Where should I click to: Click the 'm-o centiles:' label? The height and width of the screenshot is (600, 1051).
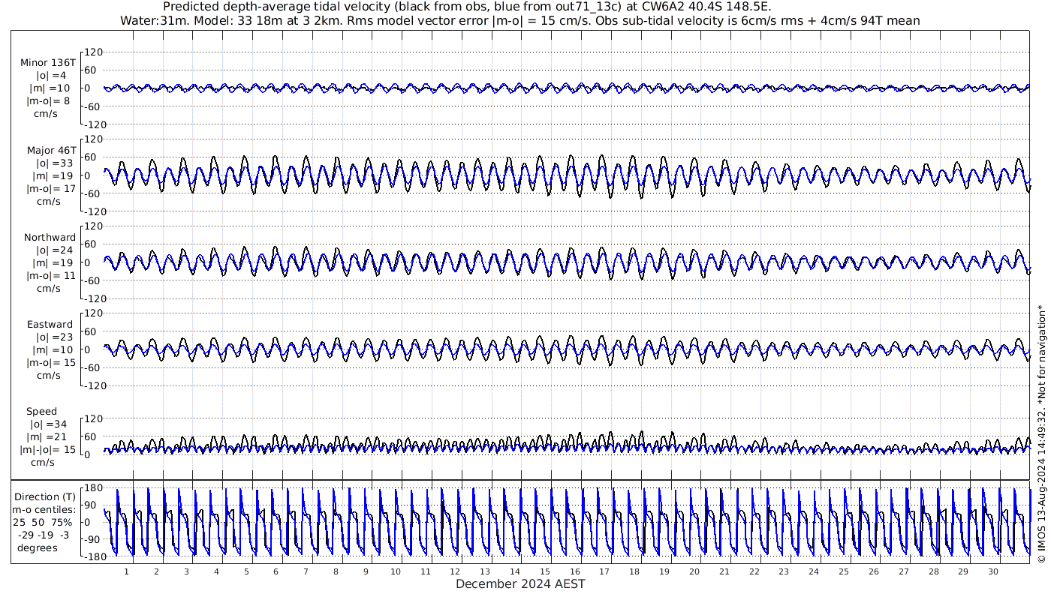tap(44, 509)
